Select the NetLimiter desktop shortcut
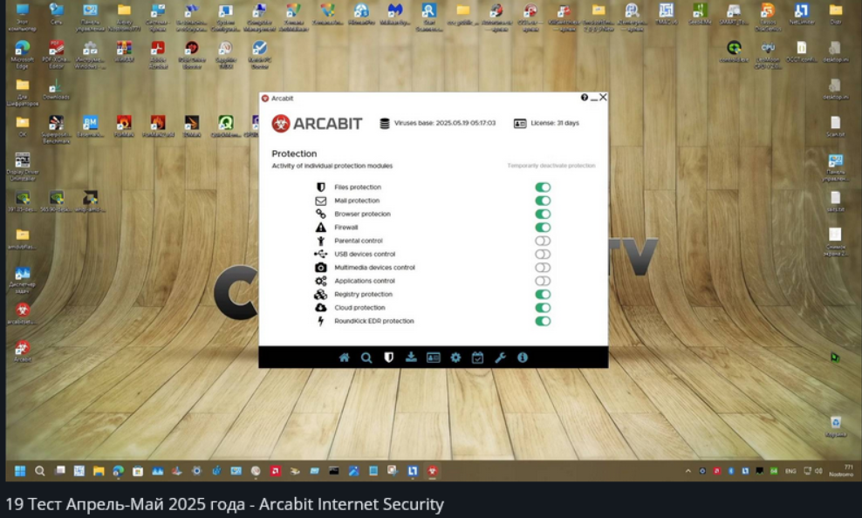Viewport: 862px width, 518px height. click(801, 15)
